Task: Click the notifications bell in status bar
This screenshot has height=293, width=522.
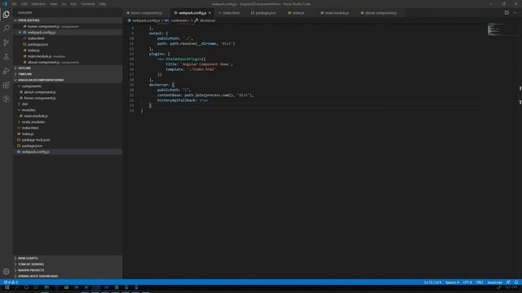Action: click(516, 282)
